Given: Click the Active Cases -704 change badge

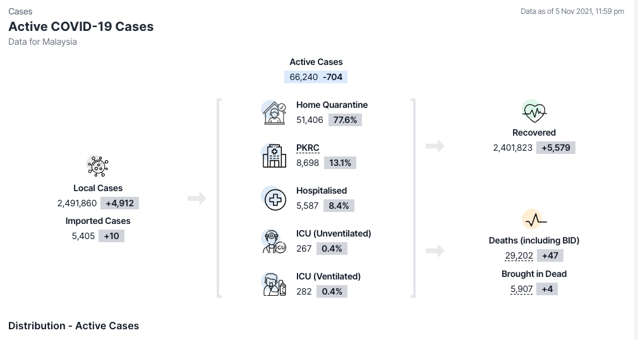Looking at the screenshot, I should (x=332, y=77).
